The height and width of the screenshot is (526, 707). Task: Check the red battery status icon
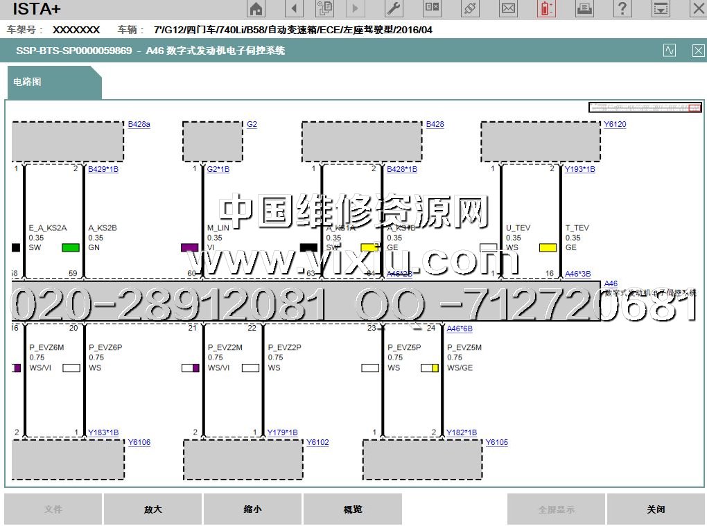click(546, 9)
